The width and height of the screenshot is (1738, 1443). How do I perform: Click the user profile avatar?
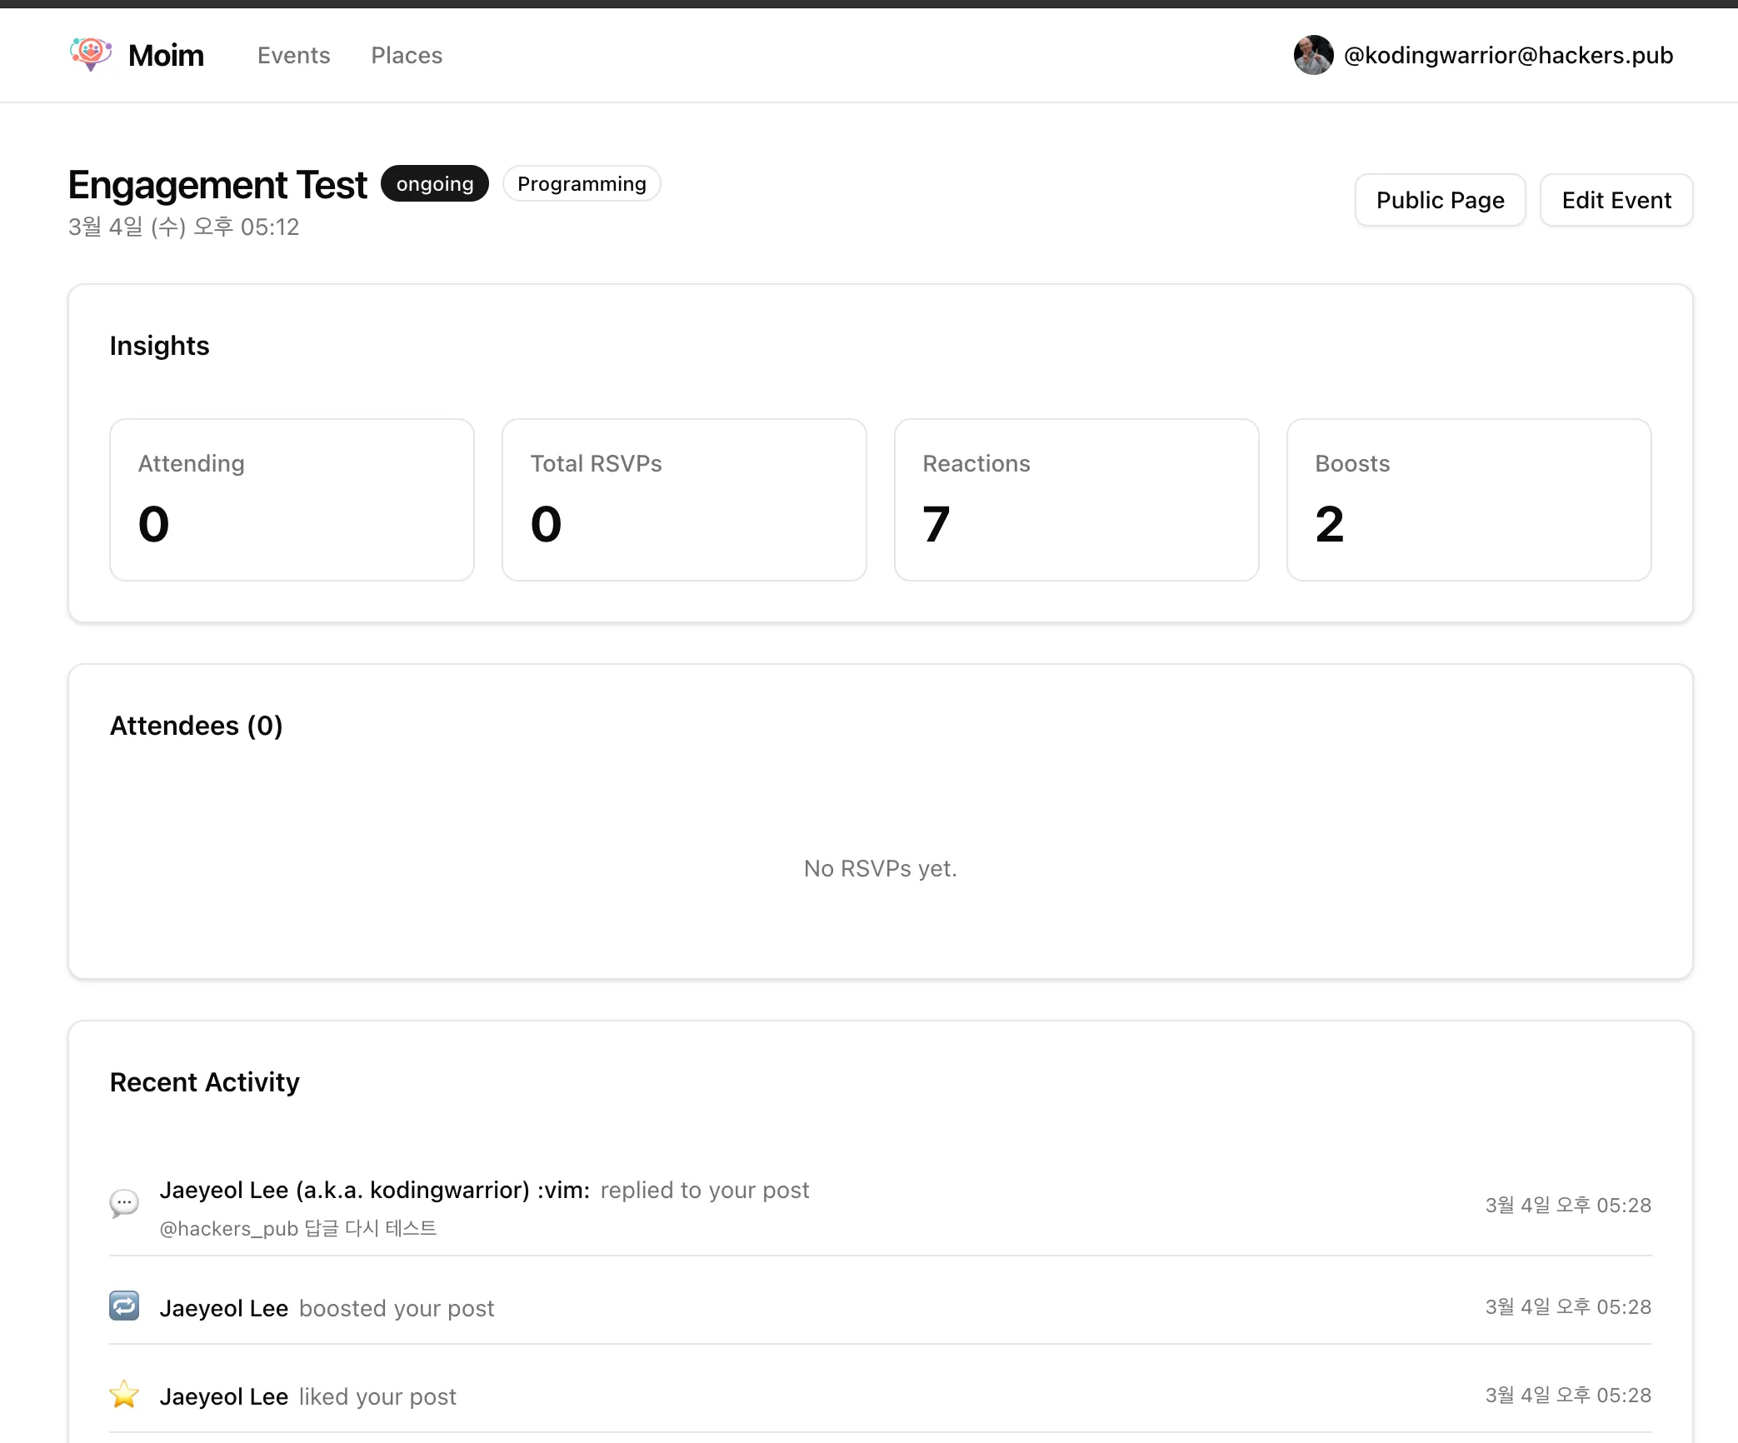[1313, 55]
